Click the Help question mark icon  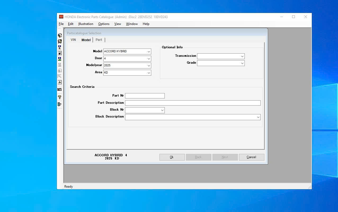pos(60,97)
